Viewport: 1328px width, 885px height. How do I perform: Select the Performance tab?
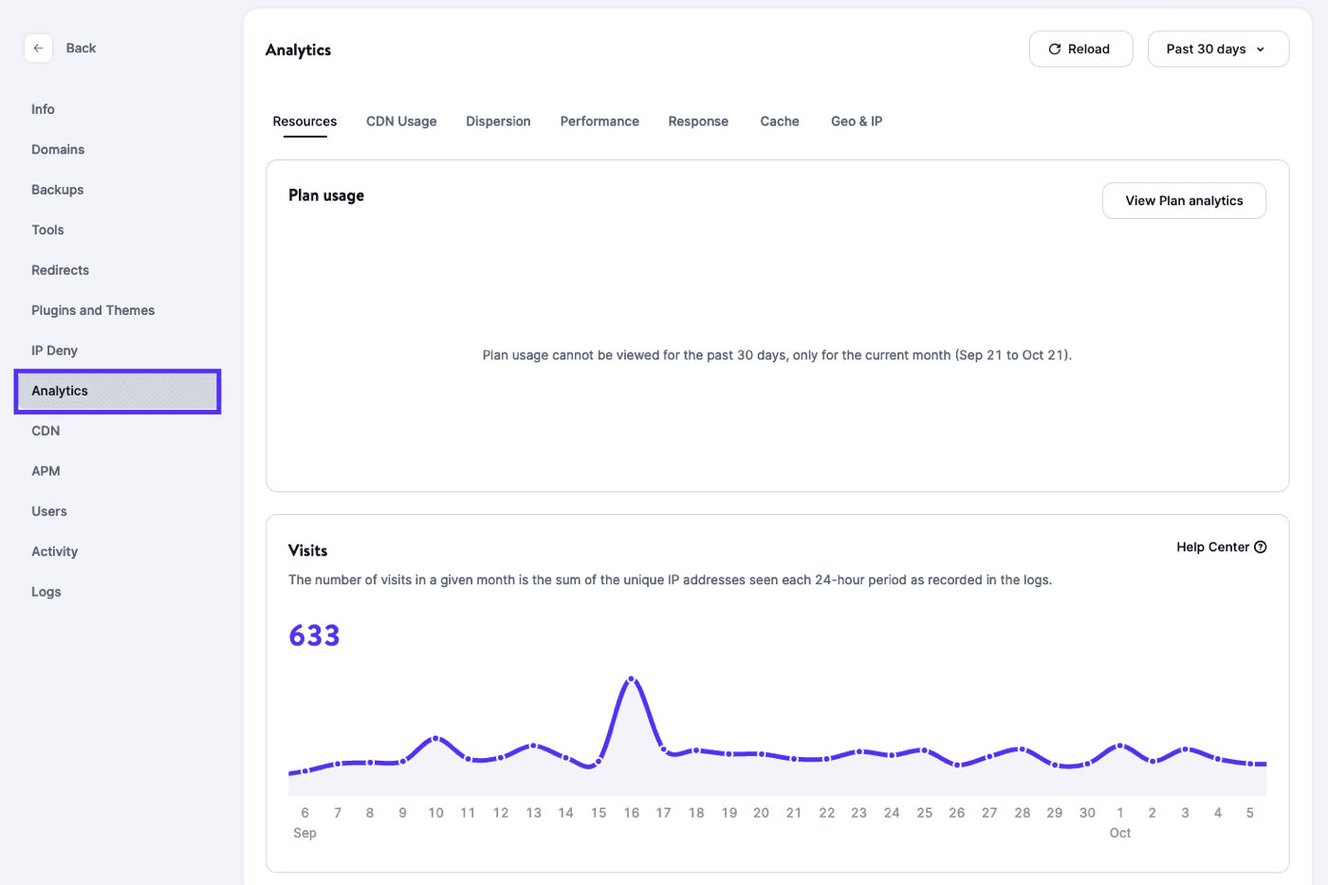[599, 120]
